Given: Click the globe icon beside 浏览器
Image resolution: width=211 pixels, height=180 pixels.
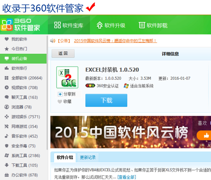Looking at the screenshot, I should (6, 107).
